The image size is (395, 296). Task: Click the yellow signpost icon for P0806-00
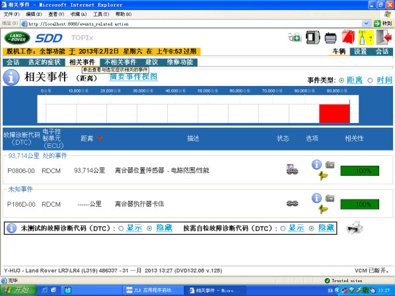coord(323,175)
